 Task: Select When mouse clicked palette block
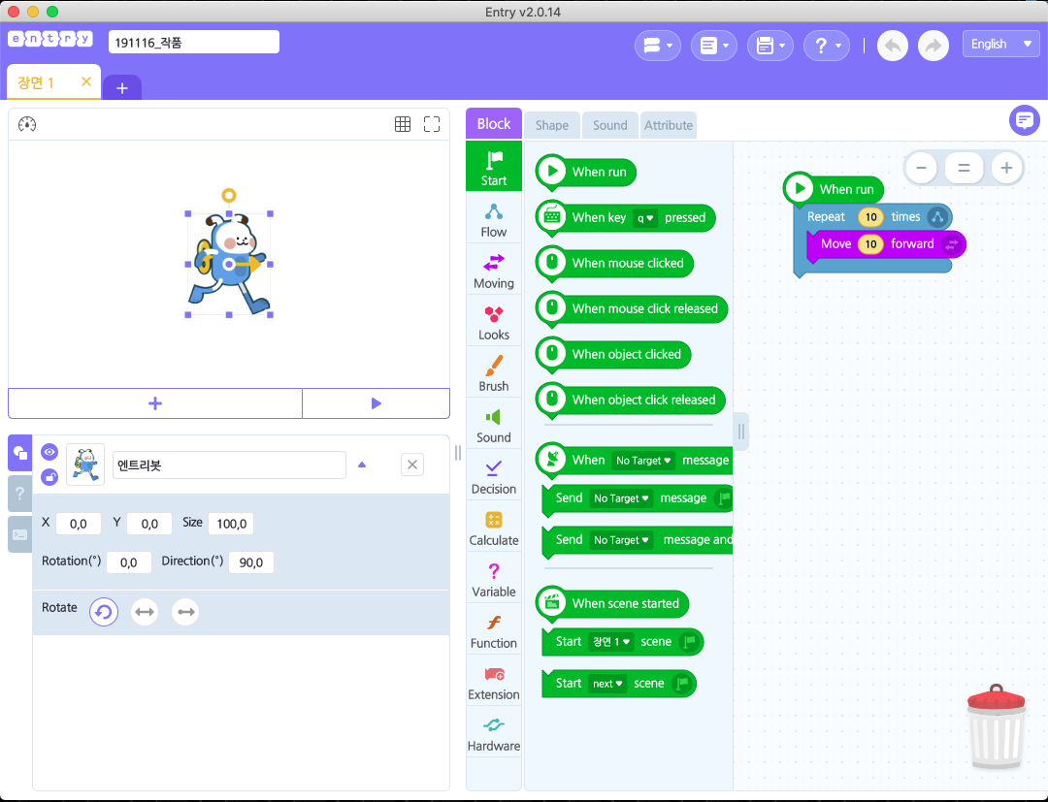(x=615, y=264)
